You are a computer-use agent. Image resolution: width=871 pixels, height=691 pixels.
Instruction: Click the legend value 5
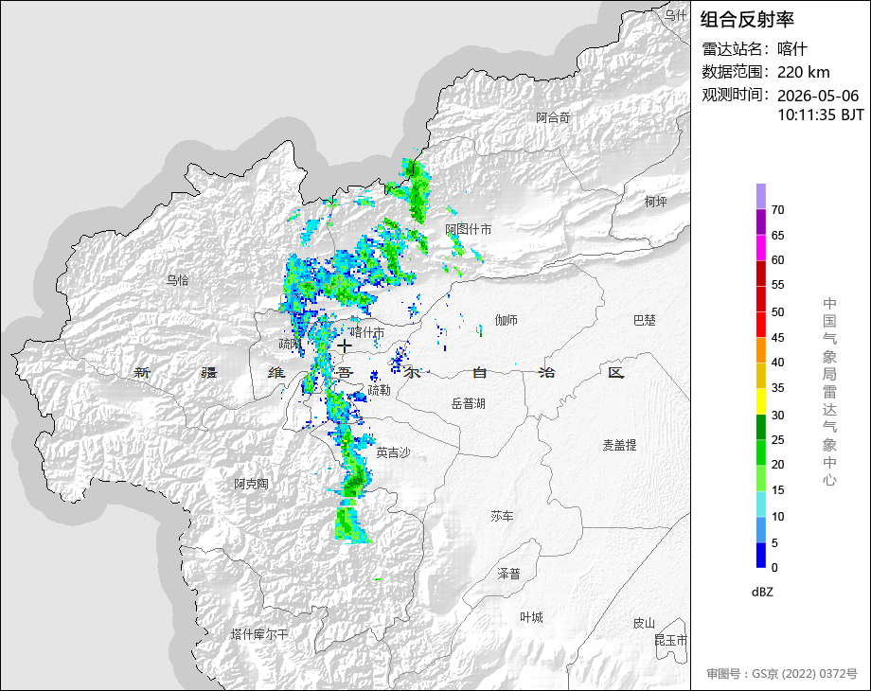click(x=774, y=543)
